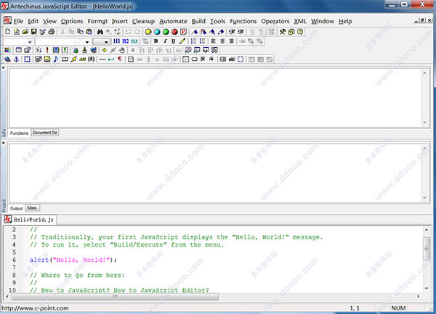
Task: Click the '// Where to go from here:' comment
Action: pyautogui.click(x=77, y=275)
